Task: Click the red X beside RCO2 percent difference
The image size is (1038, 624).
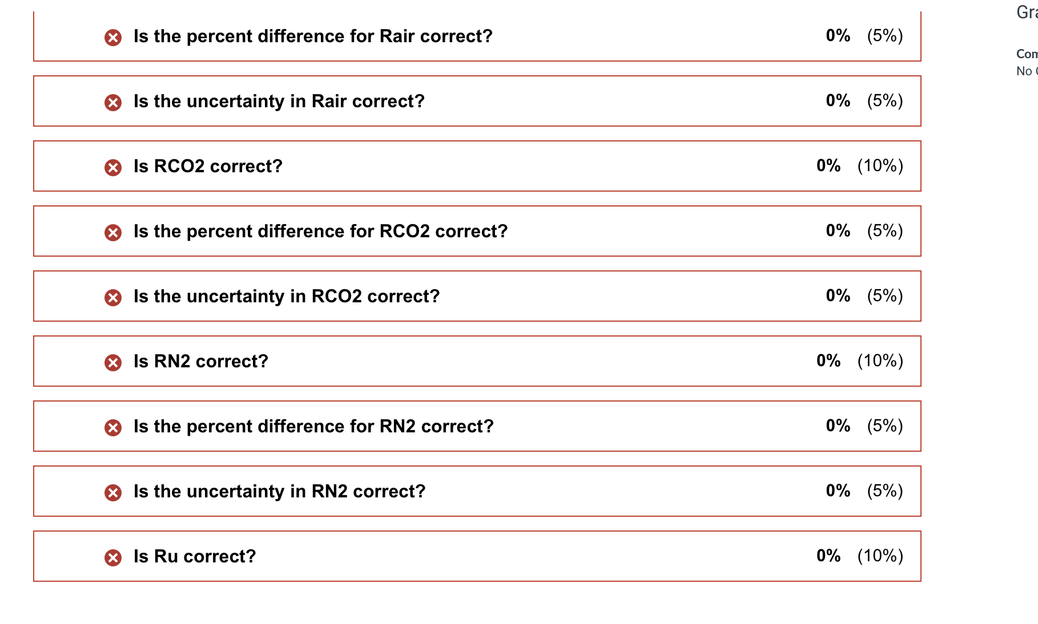Action: pos(112,231)
